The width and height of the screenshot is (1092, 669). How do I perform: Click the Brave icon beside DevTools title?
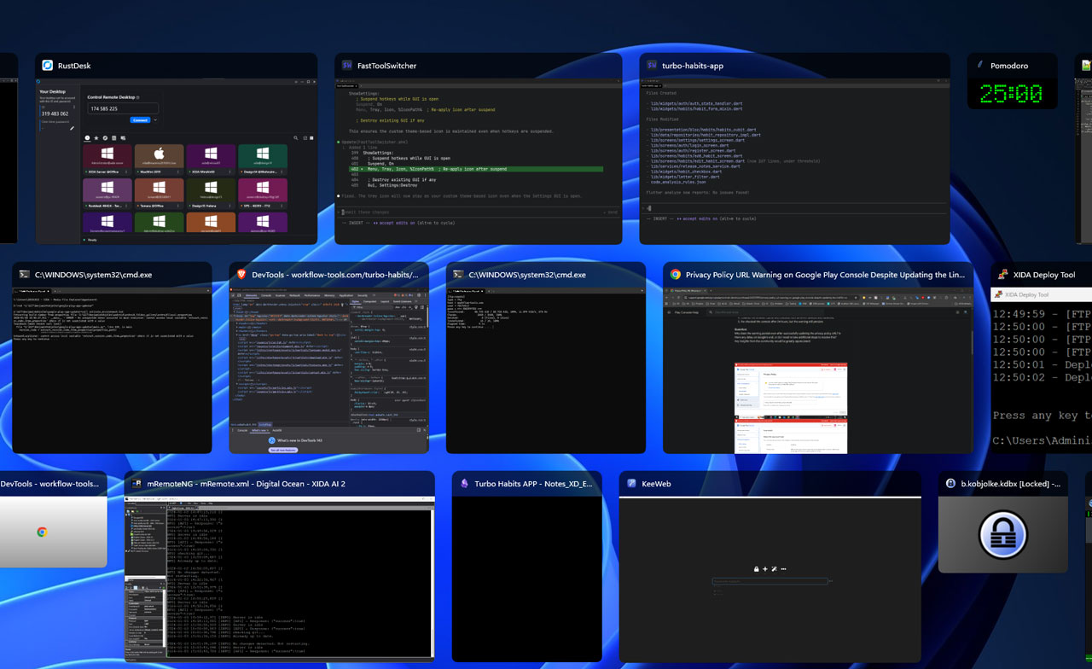pyautogui.click(x=241, y=275)
